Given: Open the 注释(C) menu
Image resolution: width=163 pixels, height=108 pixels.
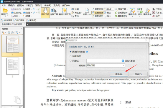Looking at the screenshot, I should pos(39,5).
